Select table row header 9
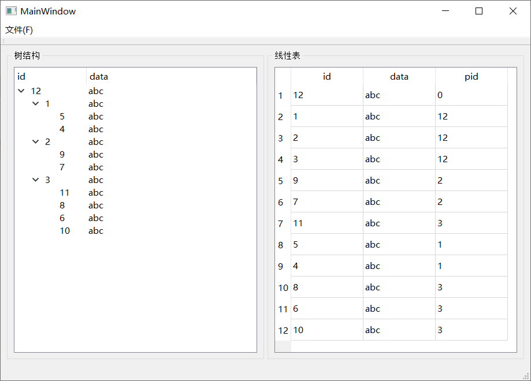The image size is (531, 381). pos(283,266)
